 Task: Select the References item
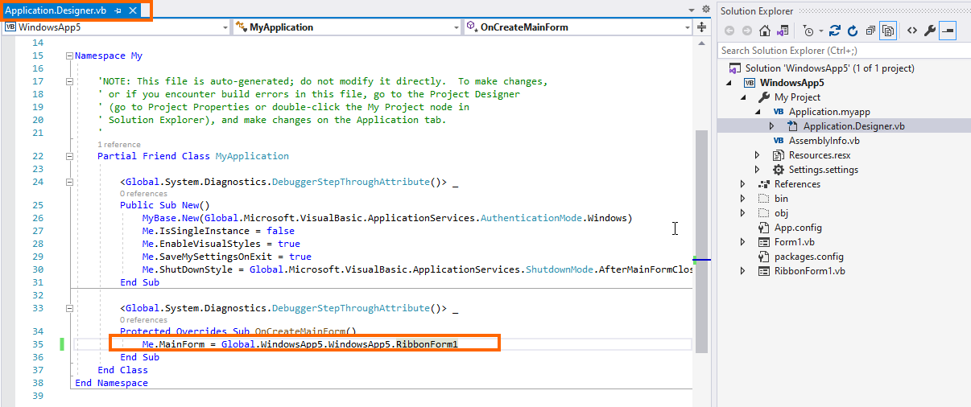pyautogui.click(x=797, y=184)
